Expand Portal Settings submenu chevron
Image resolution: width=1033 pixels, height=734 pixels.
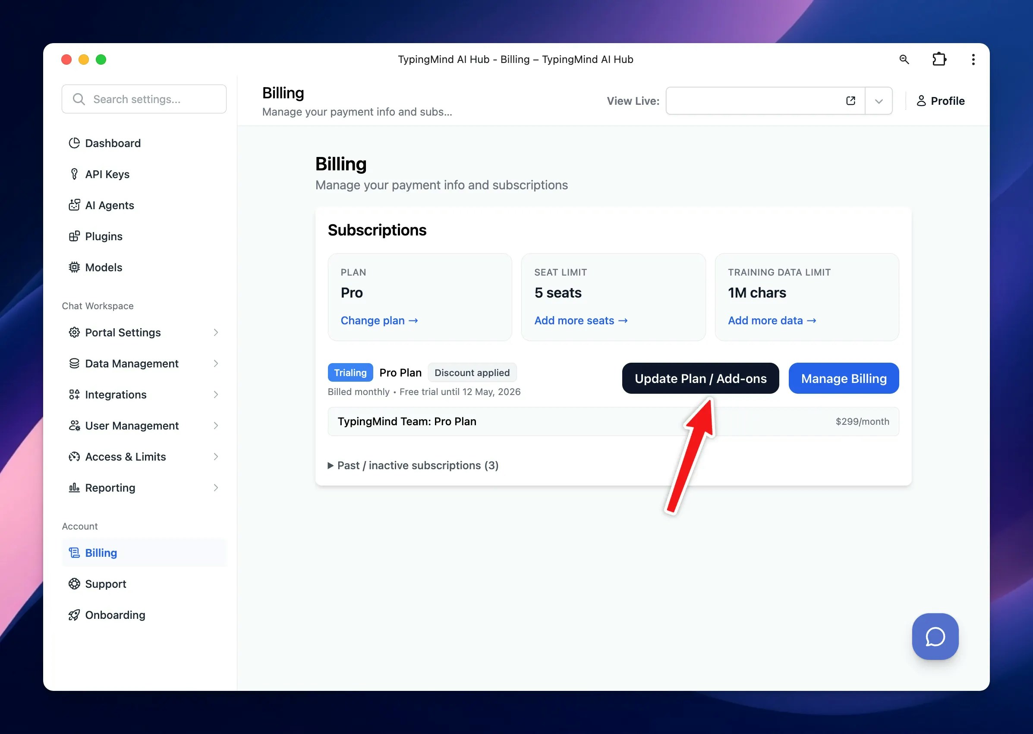(x=216, y=332)
